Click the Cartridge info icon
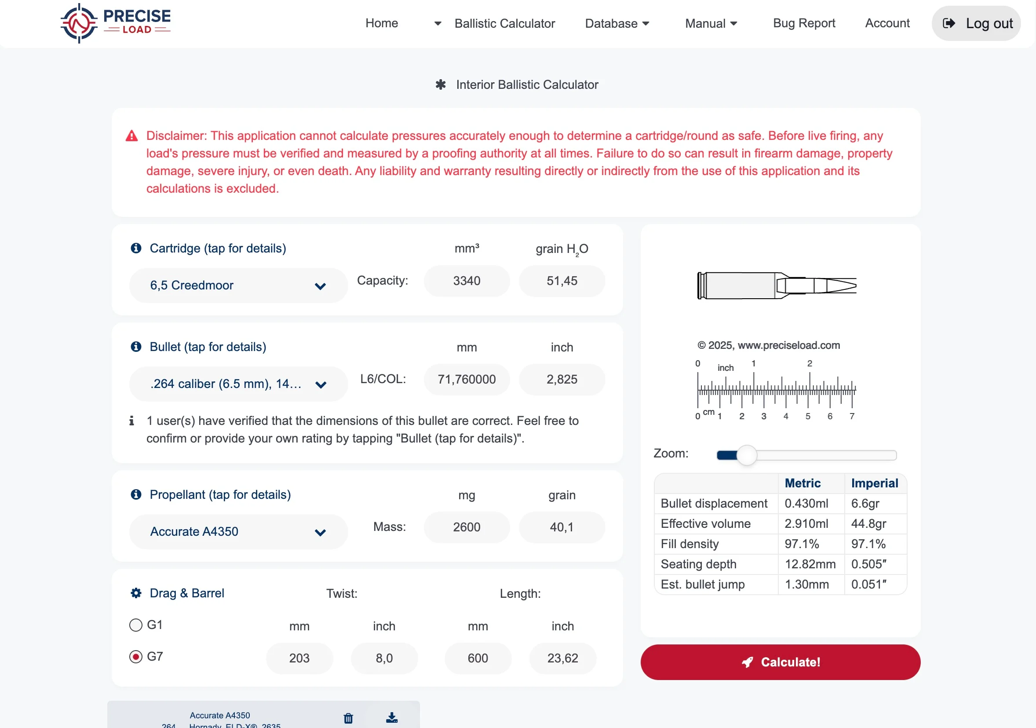This screenshot has height=728, width=1036. [136, 248]
